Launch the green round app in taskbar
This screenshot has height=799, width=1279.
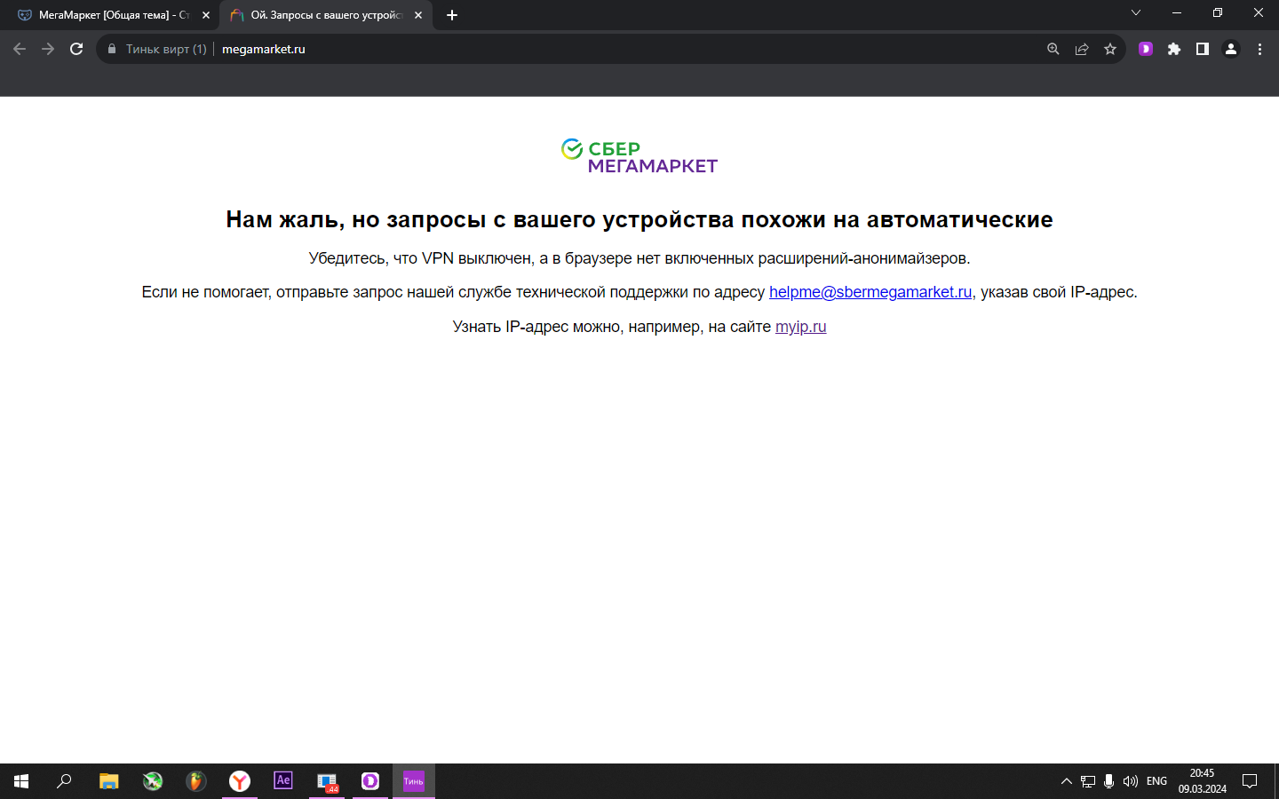pyautogui.click(x=153, y=781)
